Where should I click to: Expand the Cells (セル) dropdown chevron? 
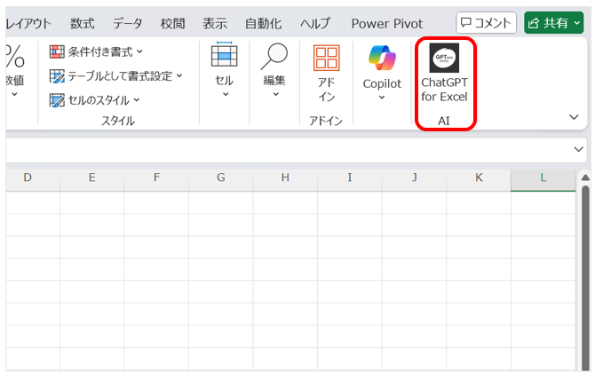pyautogui.click(x=226, y=94)
